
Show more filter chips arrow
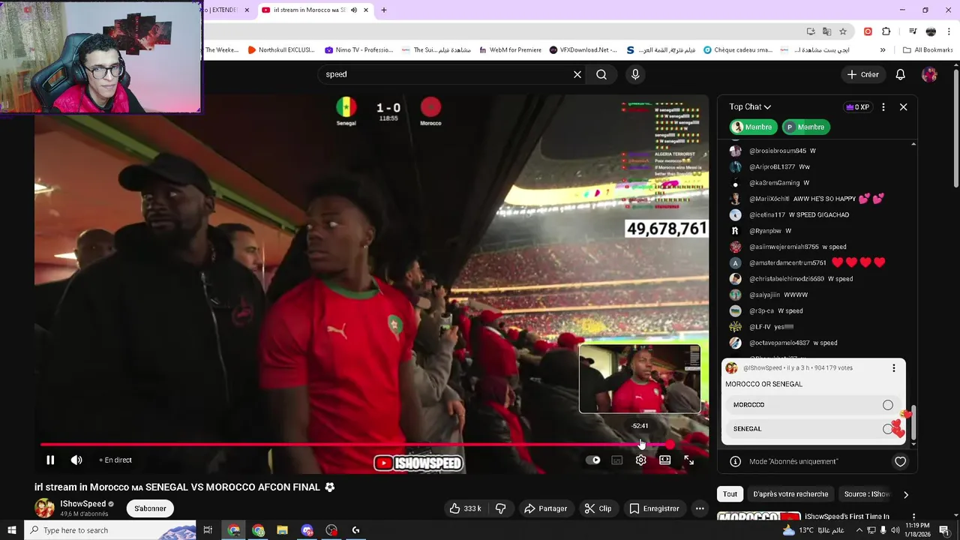pos(905,494)
